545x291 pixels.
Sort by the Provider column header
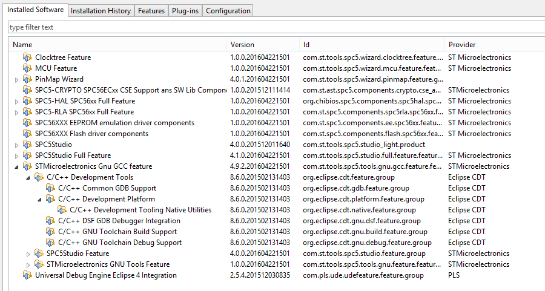495,44
